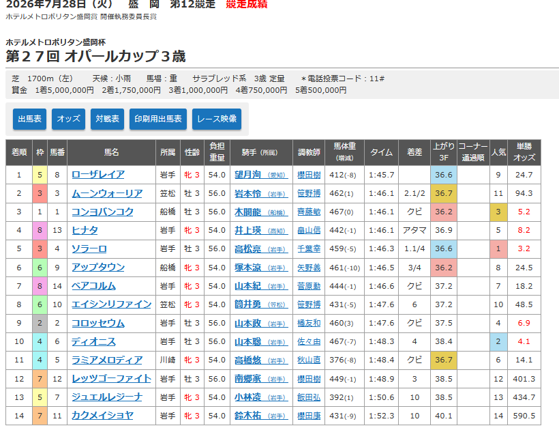Screen dimensions: 559x428
Task: Open trainer 齊藤敏 link
Action: click(309, 212)
